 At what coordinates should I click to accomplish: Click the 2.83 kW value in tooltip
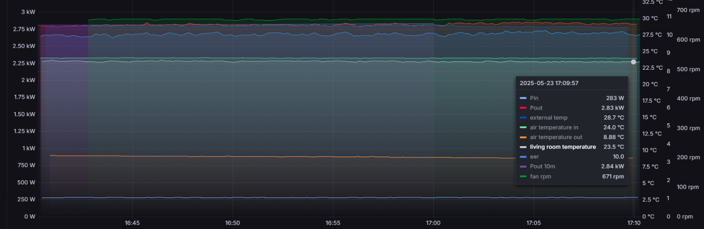tap(613, 108)
